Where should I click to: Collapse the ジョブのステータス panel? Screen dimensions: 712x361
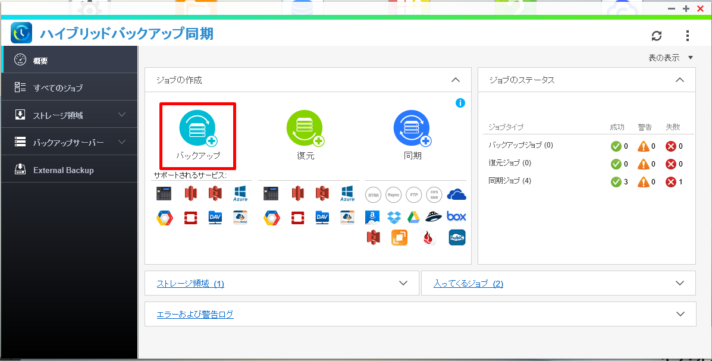coord(680,80)
